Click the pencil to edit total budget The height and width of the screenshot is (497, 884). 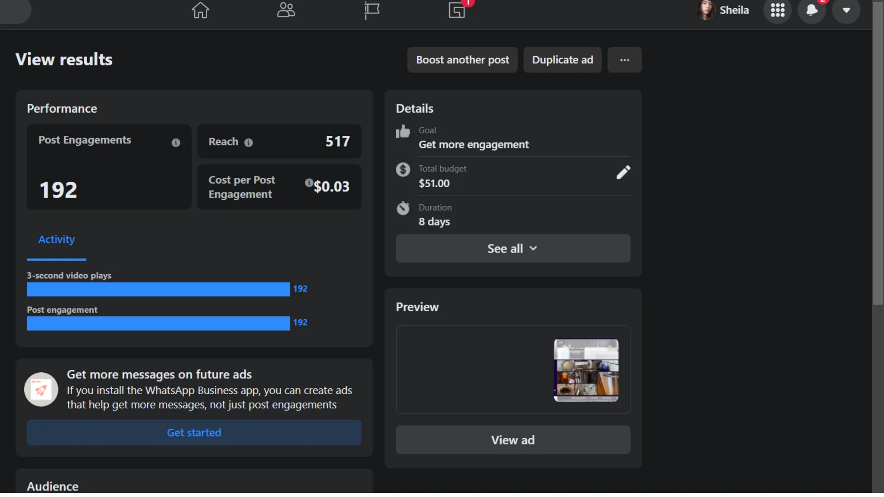623,173
